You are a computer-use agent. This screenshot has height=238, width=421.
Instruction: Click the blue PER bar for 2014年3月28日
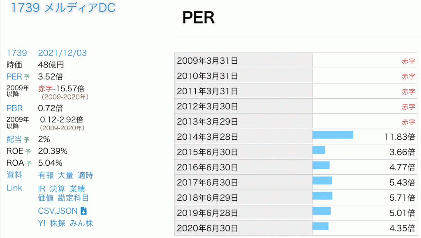pyautogui.click(x=333, y=135)
